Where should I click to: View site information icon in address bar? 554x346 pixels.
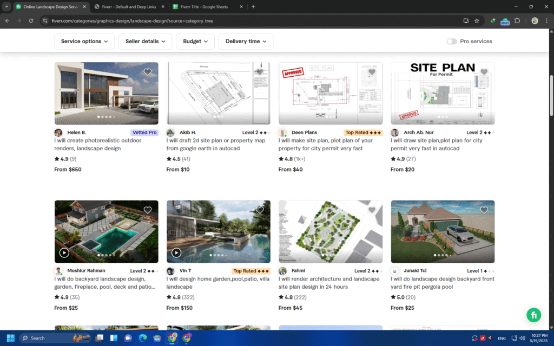click(45, 21)
